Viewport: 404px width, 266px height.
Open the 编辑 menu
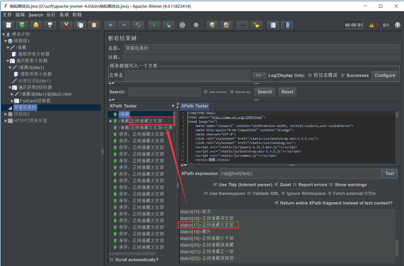coord(20,15)
